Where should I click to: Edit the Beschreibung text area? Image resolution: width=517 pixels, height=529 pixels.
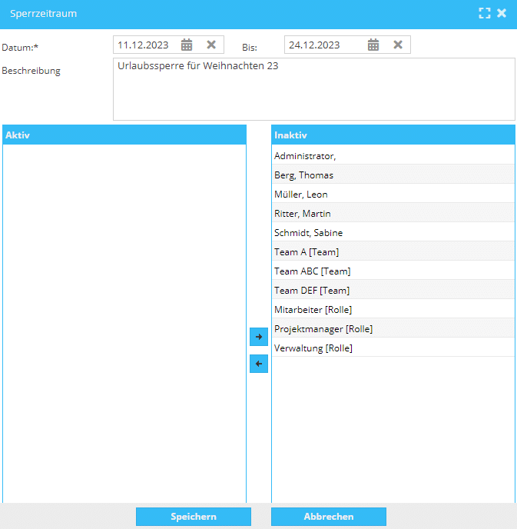coord(313,89)
